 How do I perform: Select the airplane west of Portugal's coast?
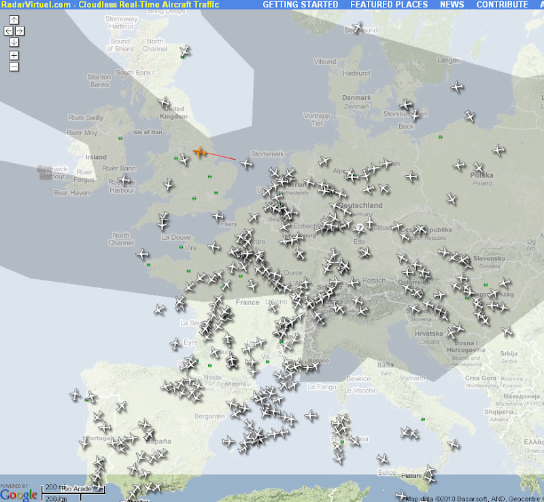[75, 393]
